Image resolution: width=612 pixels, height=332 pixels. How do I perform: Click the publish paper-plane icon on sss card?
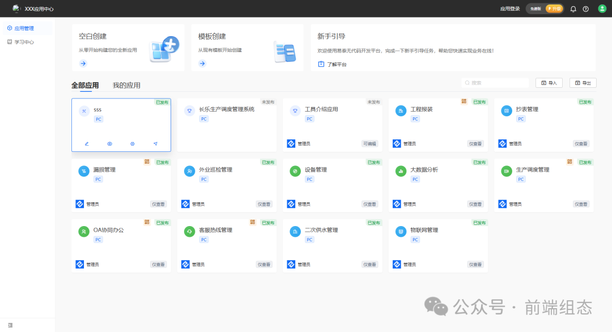(x=155, y=144)
